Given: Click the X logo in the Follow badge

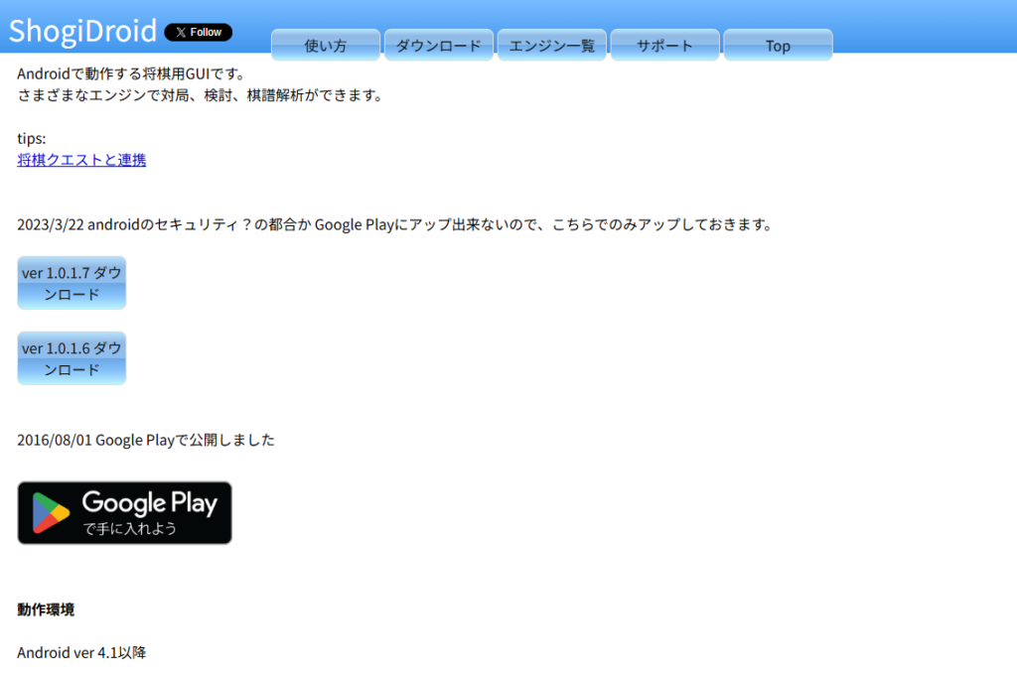Looking at the screenshot, I should coord(179,32).
